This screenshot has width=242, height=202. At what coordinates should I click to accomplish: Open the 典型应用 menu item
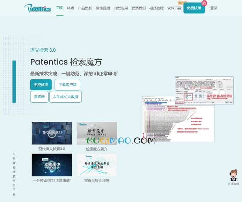[121, 8]
